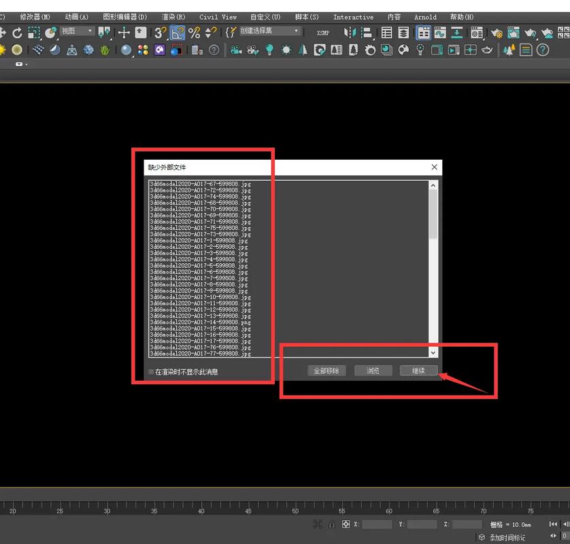Close the 缺少外部文件 dialog
Image resolution: width=570 pixels, height=544 pixels.
click(435, 167)
